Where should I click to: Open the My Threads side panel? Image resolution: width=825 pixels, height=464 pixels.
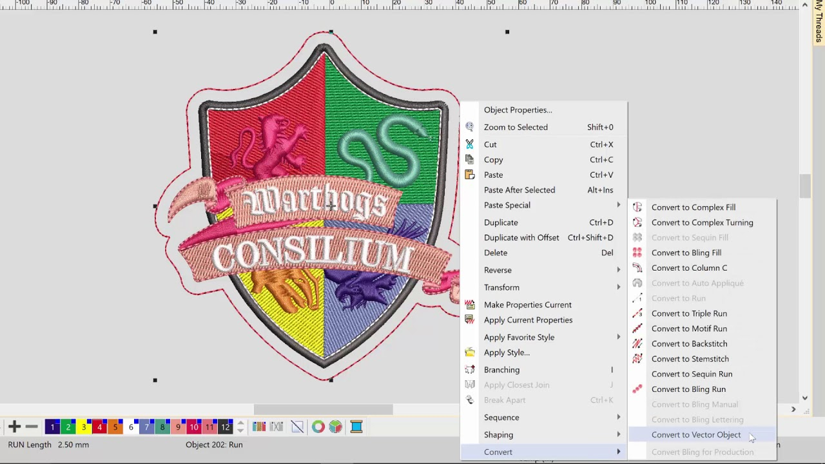pyautogui.click(x=819, y=23)
